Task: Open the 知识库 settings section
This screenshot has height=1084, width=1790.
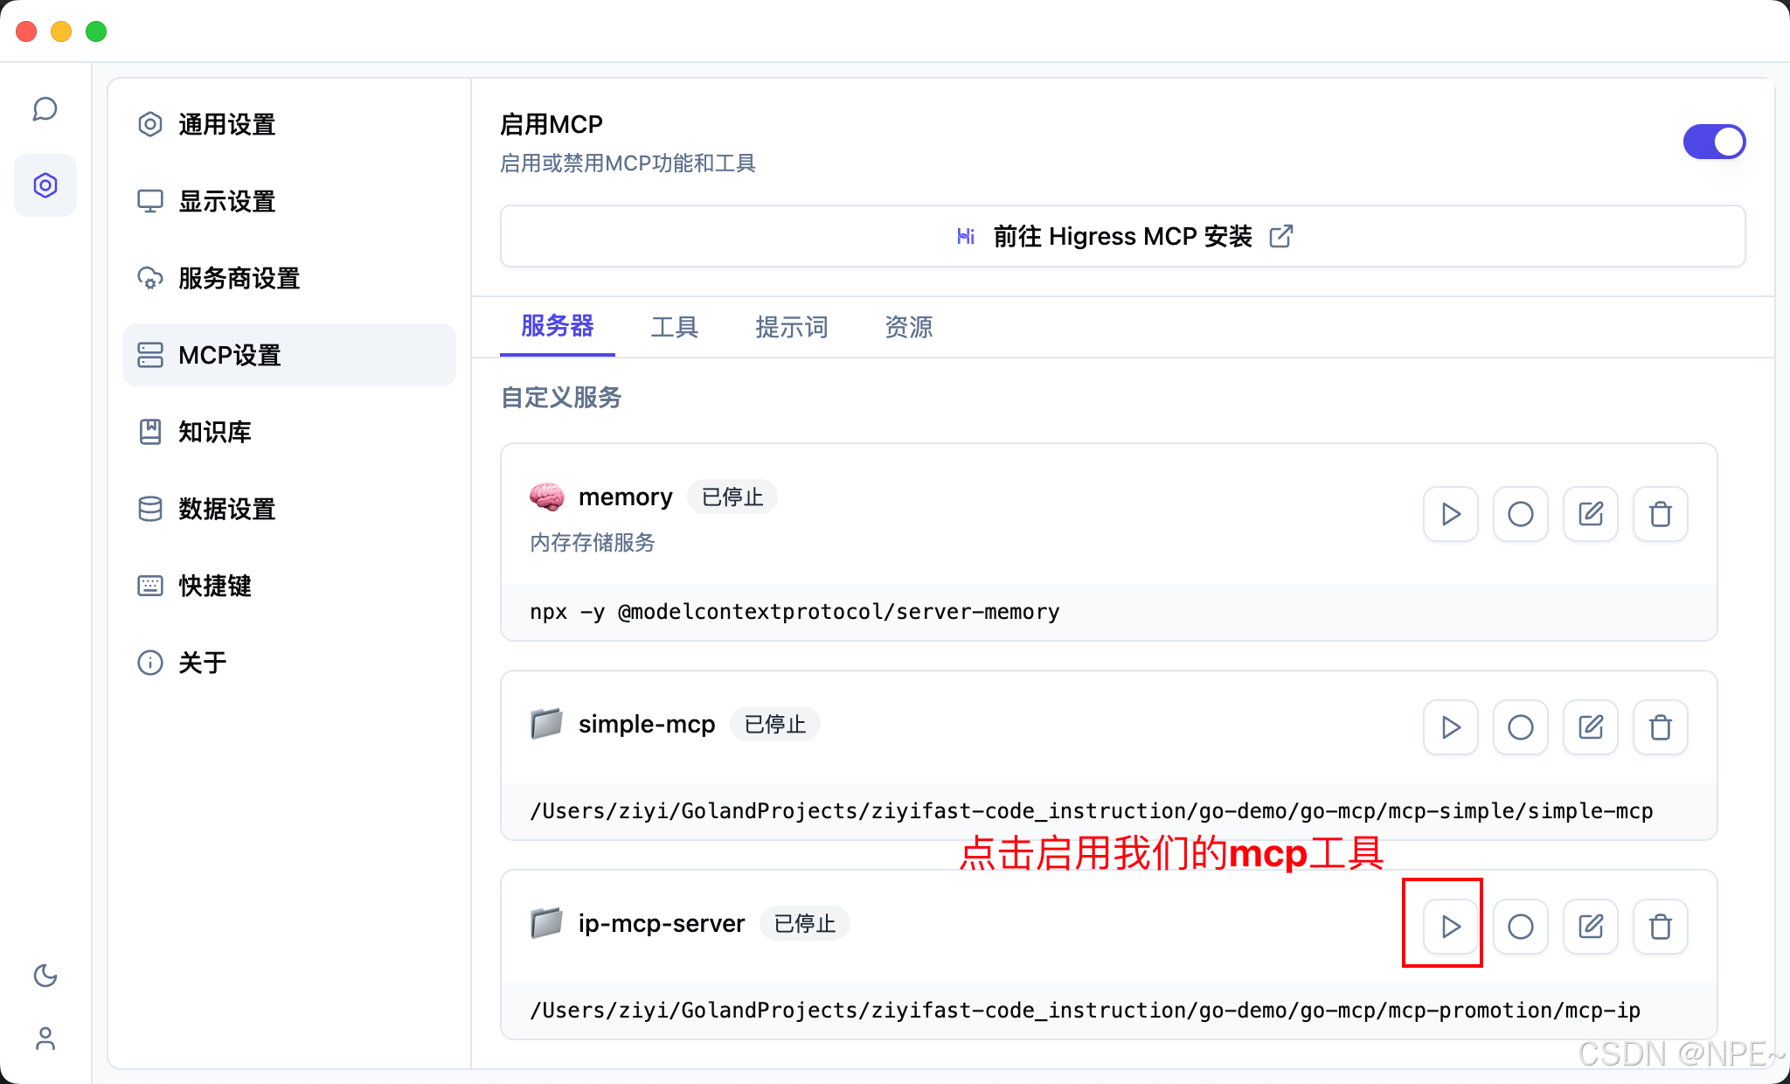Action: tap(214, 432)
